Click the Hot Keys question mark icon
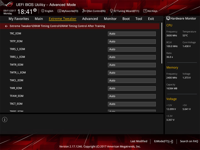Screen dimensions: 200x150 [x=145, y=11]
